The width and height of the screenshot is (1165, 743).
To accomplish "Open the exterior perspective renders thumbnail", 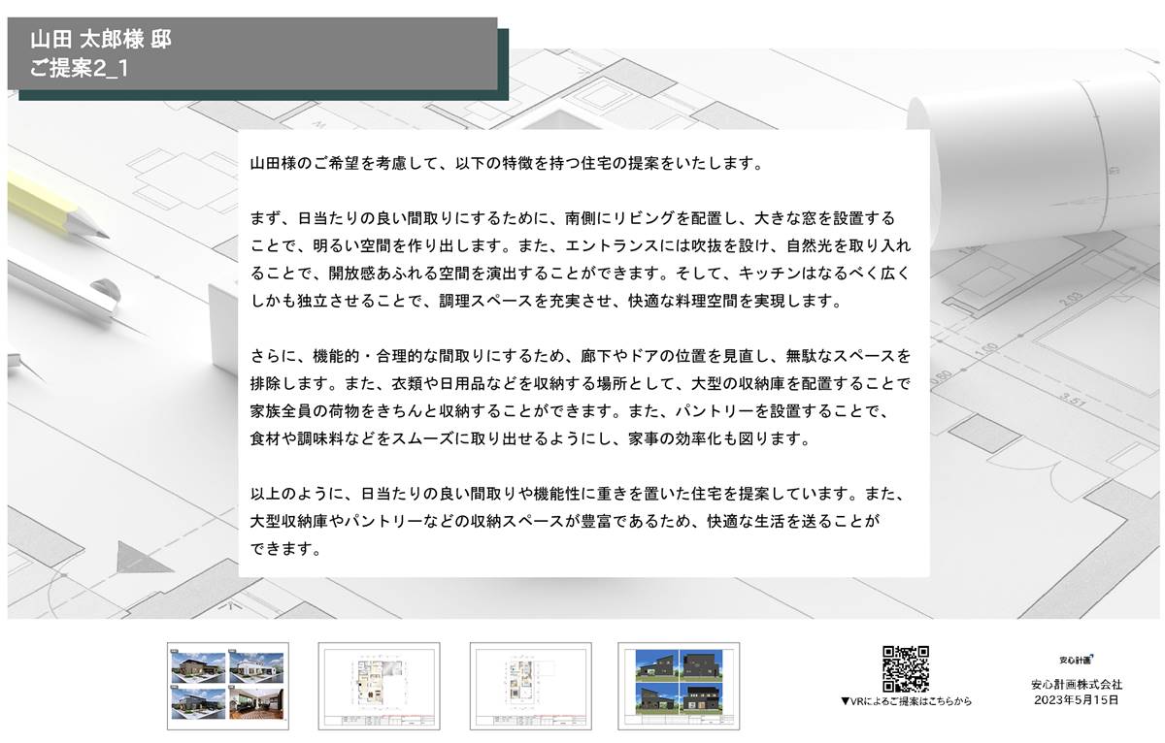I will (228, 686).
